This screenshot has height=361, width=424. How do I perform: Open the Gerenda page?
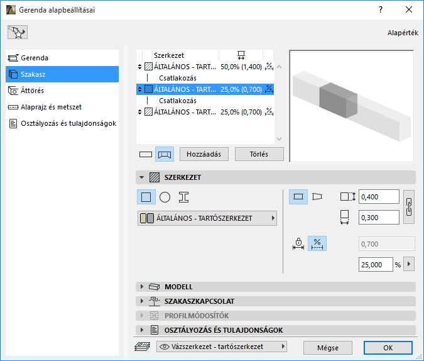62,58
